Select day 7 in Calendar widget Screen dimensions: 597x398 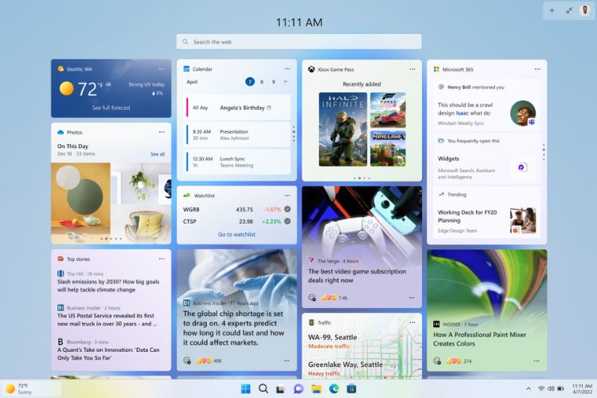pyautogui.click(x=250, y=81)
